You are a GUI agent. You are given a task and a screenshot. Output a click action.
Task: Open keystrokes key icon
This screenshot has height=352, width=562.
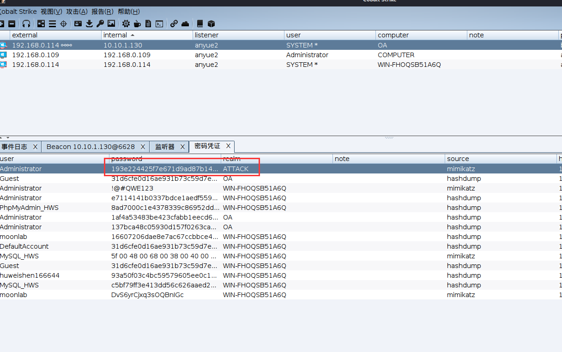point(100,24)
